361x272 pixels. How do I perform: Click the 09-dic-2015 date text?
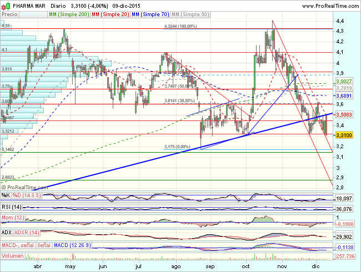click(x=126, y=6)
